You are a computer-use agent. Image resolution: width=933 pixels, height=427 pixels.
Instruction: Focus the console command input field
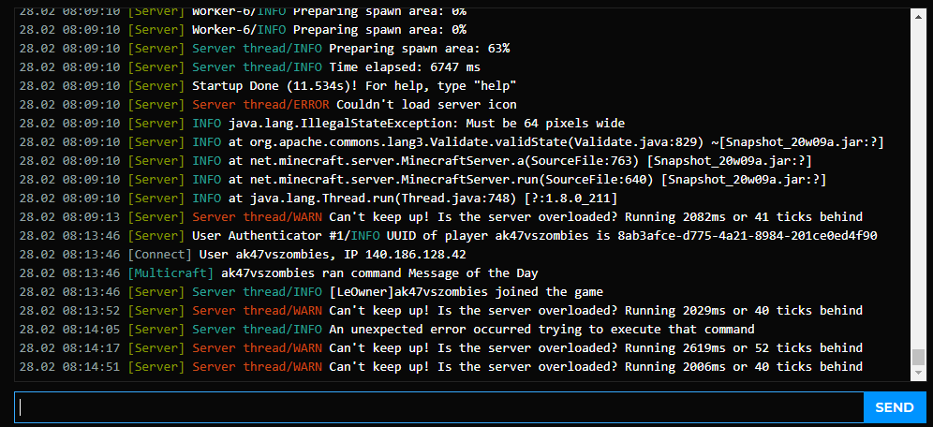[438, 407]
